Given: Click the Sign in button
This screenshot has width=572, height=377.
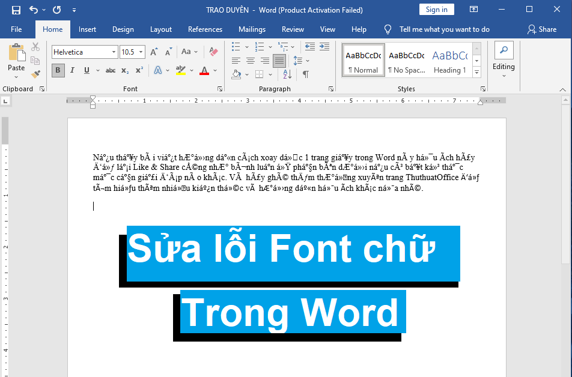Looking at the screenshot, I should click(437, 10).
